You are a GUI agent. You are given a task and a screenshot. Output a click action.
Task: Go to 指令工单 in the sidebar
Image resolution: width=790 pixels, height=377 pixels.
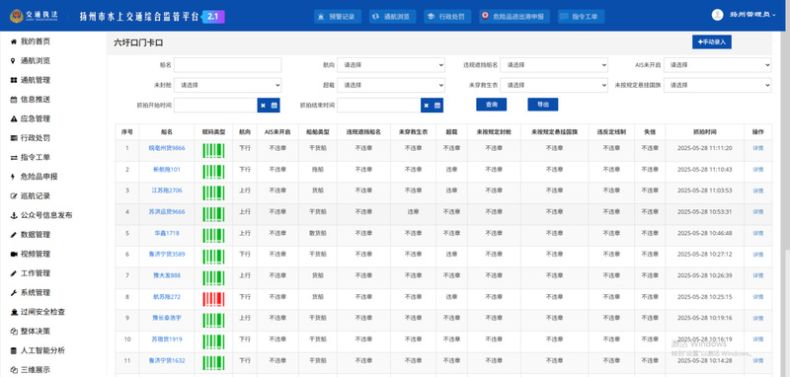pos(36,158)
